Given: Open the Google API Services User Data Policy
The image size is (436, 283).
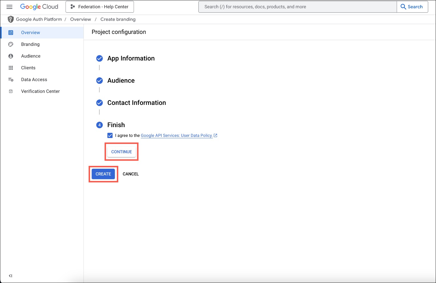Looking at the screenshot, I should (x=177, y=135).
